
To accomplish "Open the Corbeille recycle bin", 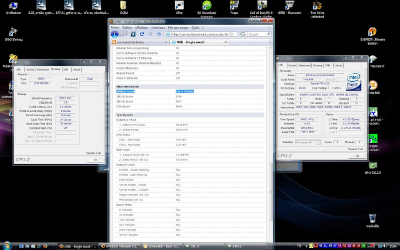I will coord(372,221).
